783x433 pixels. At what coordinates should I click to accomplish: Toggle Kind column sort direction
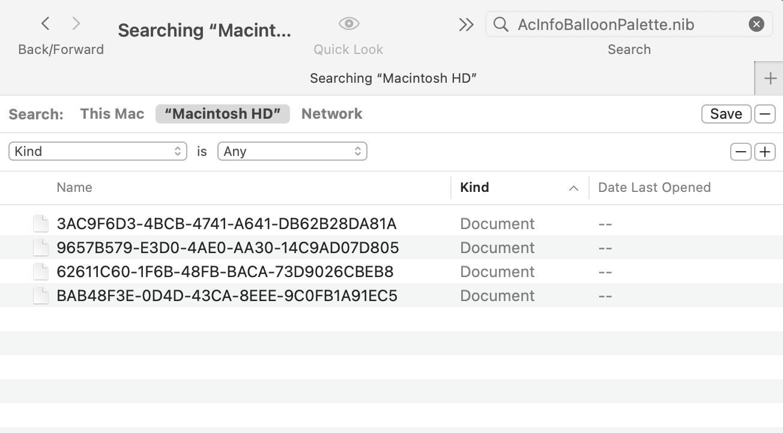click(x=572, y=188)
